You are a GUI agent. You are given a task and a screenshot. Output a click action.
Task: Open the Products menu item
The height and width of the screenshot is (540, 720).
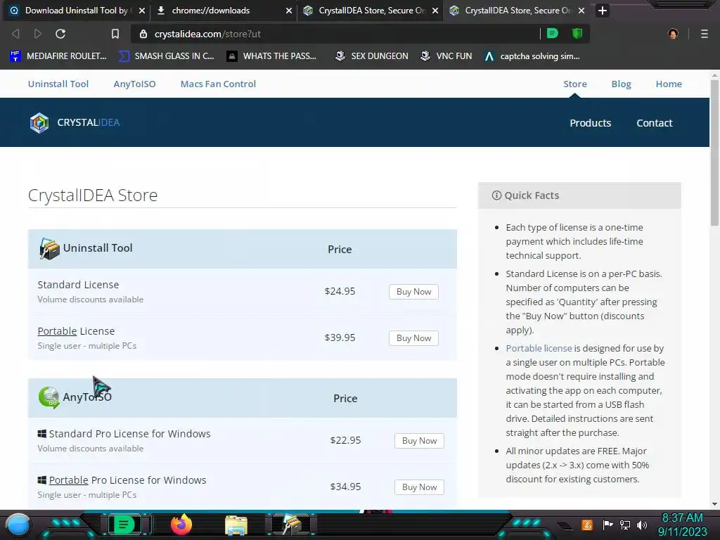point(591,123)
